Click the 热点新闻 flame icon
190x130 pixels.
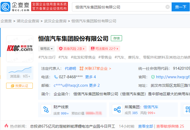click(6, 126)
